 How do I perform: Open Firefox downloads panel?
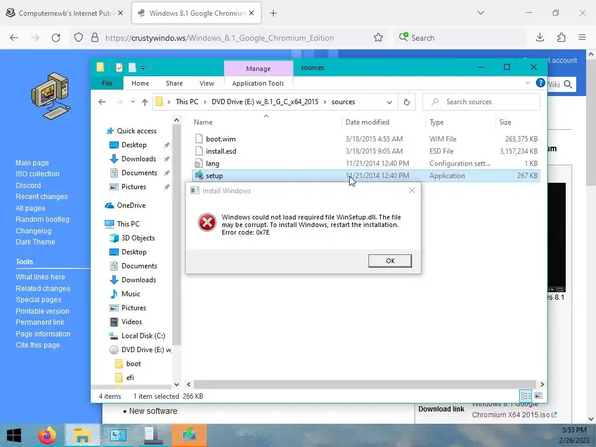pyautogui.click(x=540, y=38)
